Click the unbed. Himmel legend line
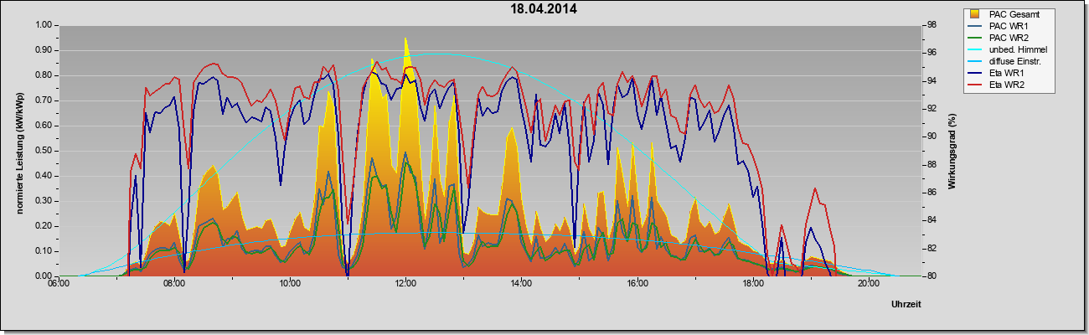1089x335 pixels. 975,49
